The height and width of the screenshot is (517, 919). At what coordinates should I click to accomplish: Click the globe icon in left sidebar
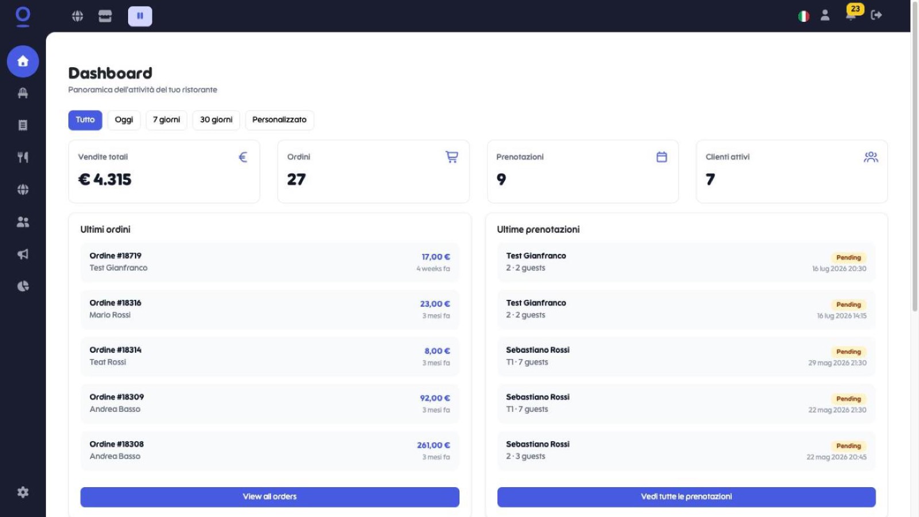(x=23, y=190)
